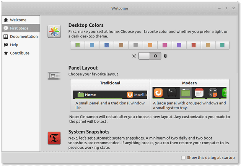The height and width of the screenshot is (166, 241).
Task: Click the red Timeshift System Snapshots icon
Action: 54,138
